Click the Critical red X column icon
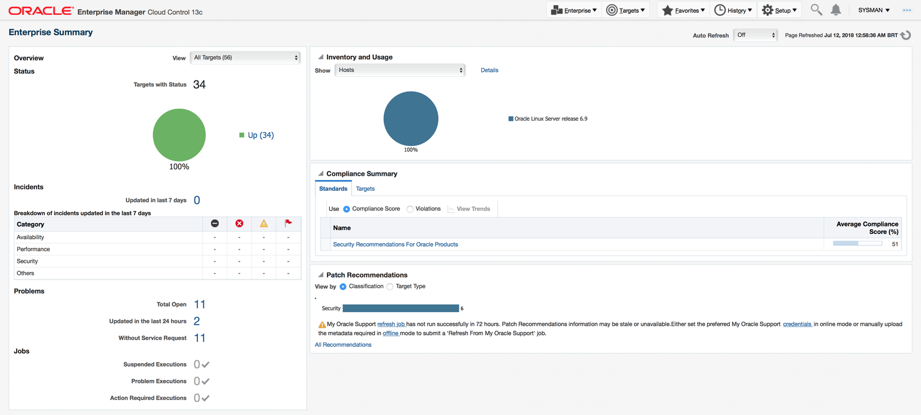921x415 pixels. [x=239, y=224]
